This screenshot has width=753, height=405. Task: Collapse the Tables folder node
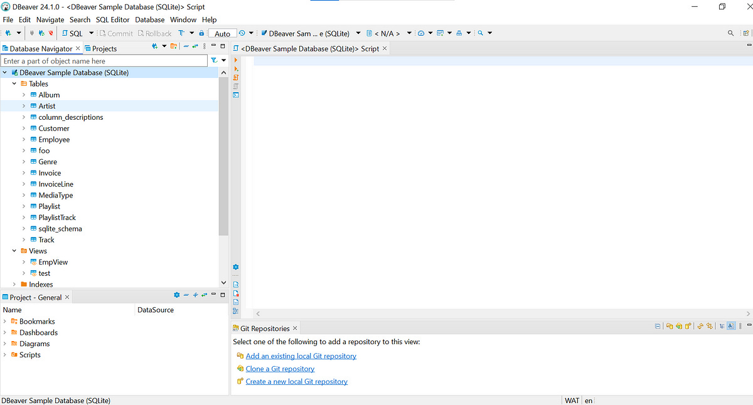point(14,83)
